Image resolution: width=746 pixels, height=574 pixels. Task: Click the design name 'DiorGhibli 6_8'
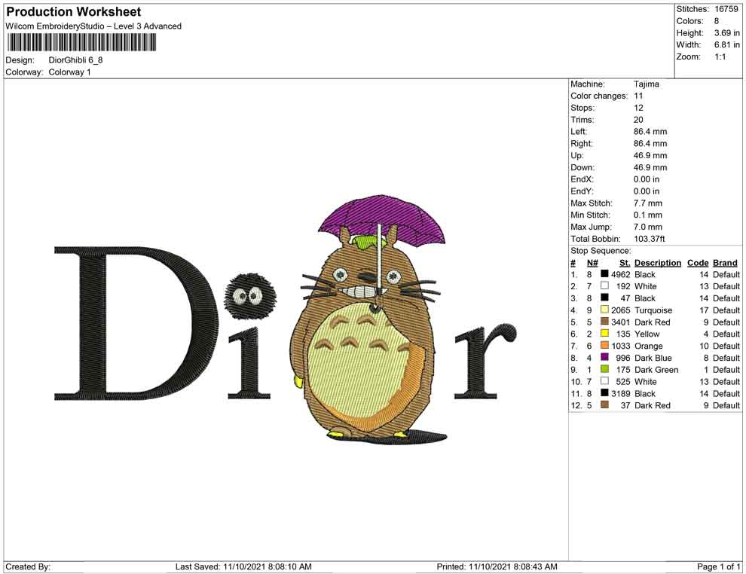click(x=75, y=60)
